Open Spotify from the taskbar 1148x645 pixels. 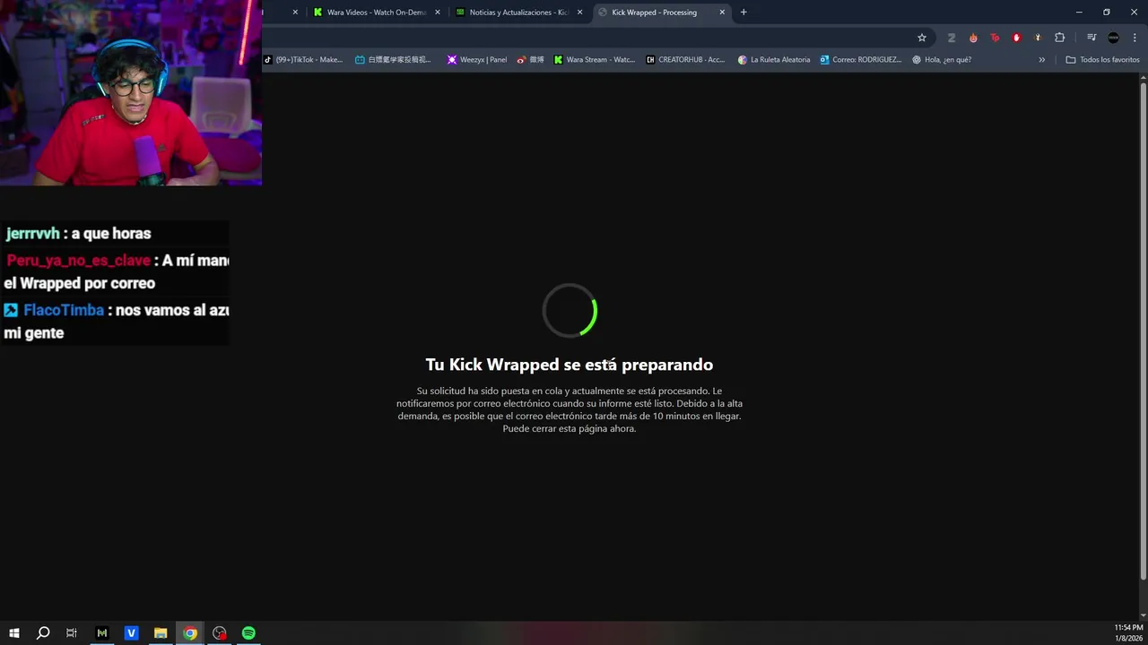pos(248,633)
